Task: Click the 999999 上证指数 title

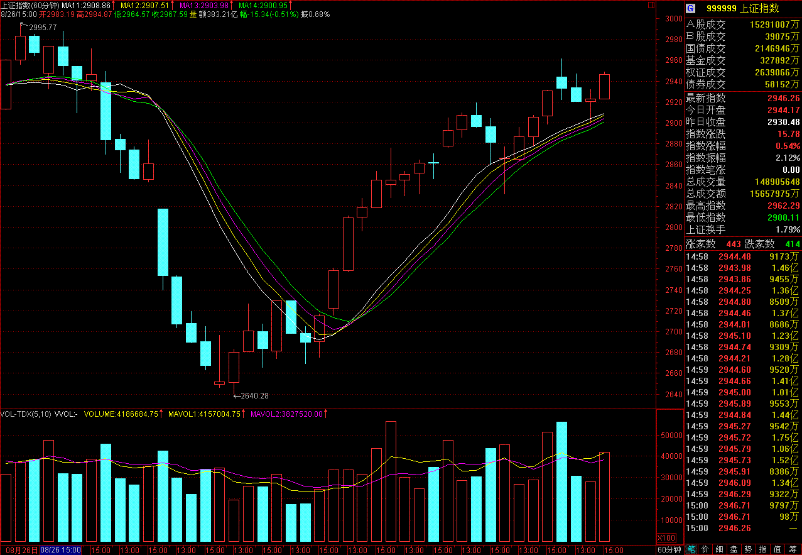Action: [742, 8]
